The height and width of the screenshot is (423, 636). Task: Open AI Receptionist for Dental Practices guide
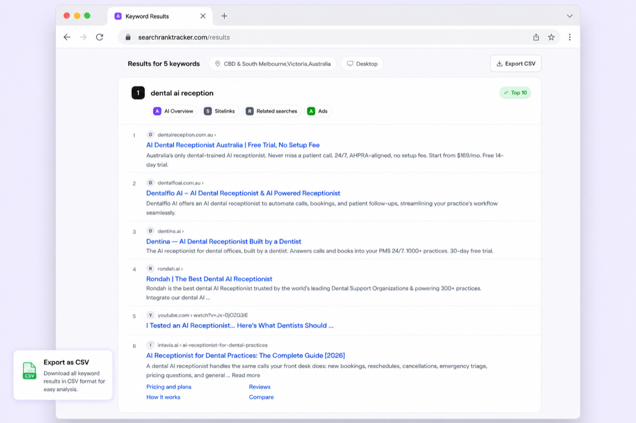pyautogui.click(x=245, y=356)
